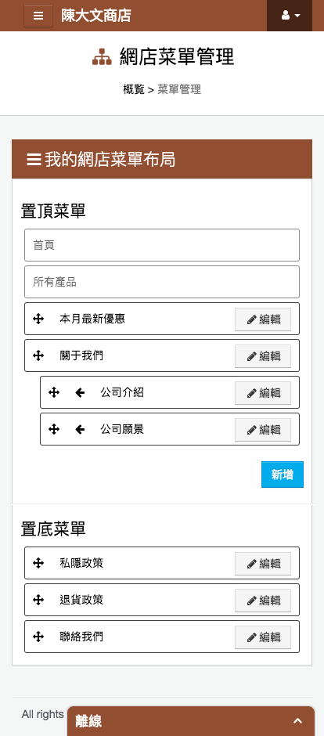Click the move handle for 關于我們
Viewport: 324px width, 736px height.
coord(38,355)
